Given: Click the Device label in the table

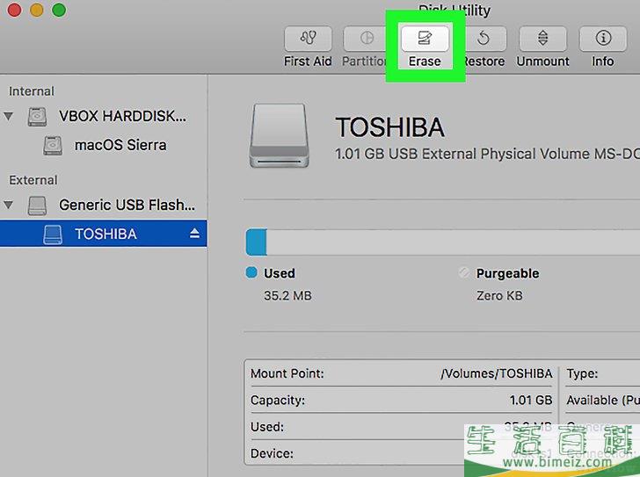Looking at the screenshot, I should pos(272,453).
